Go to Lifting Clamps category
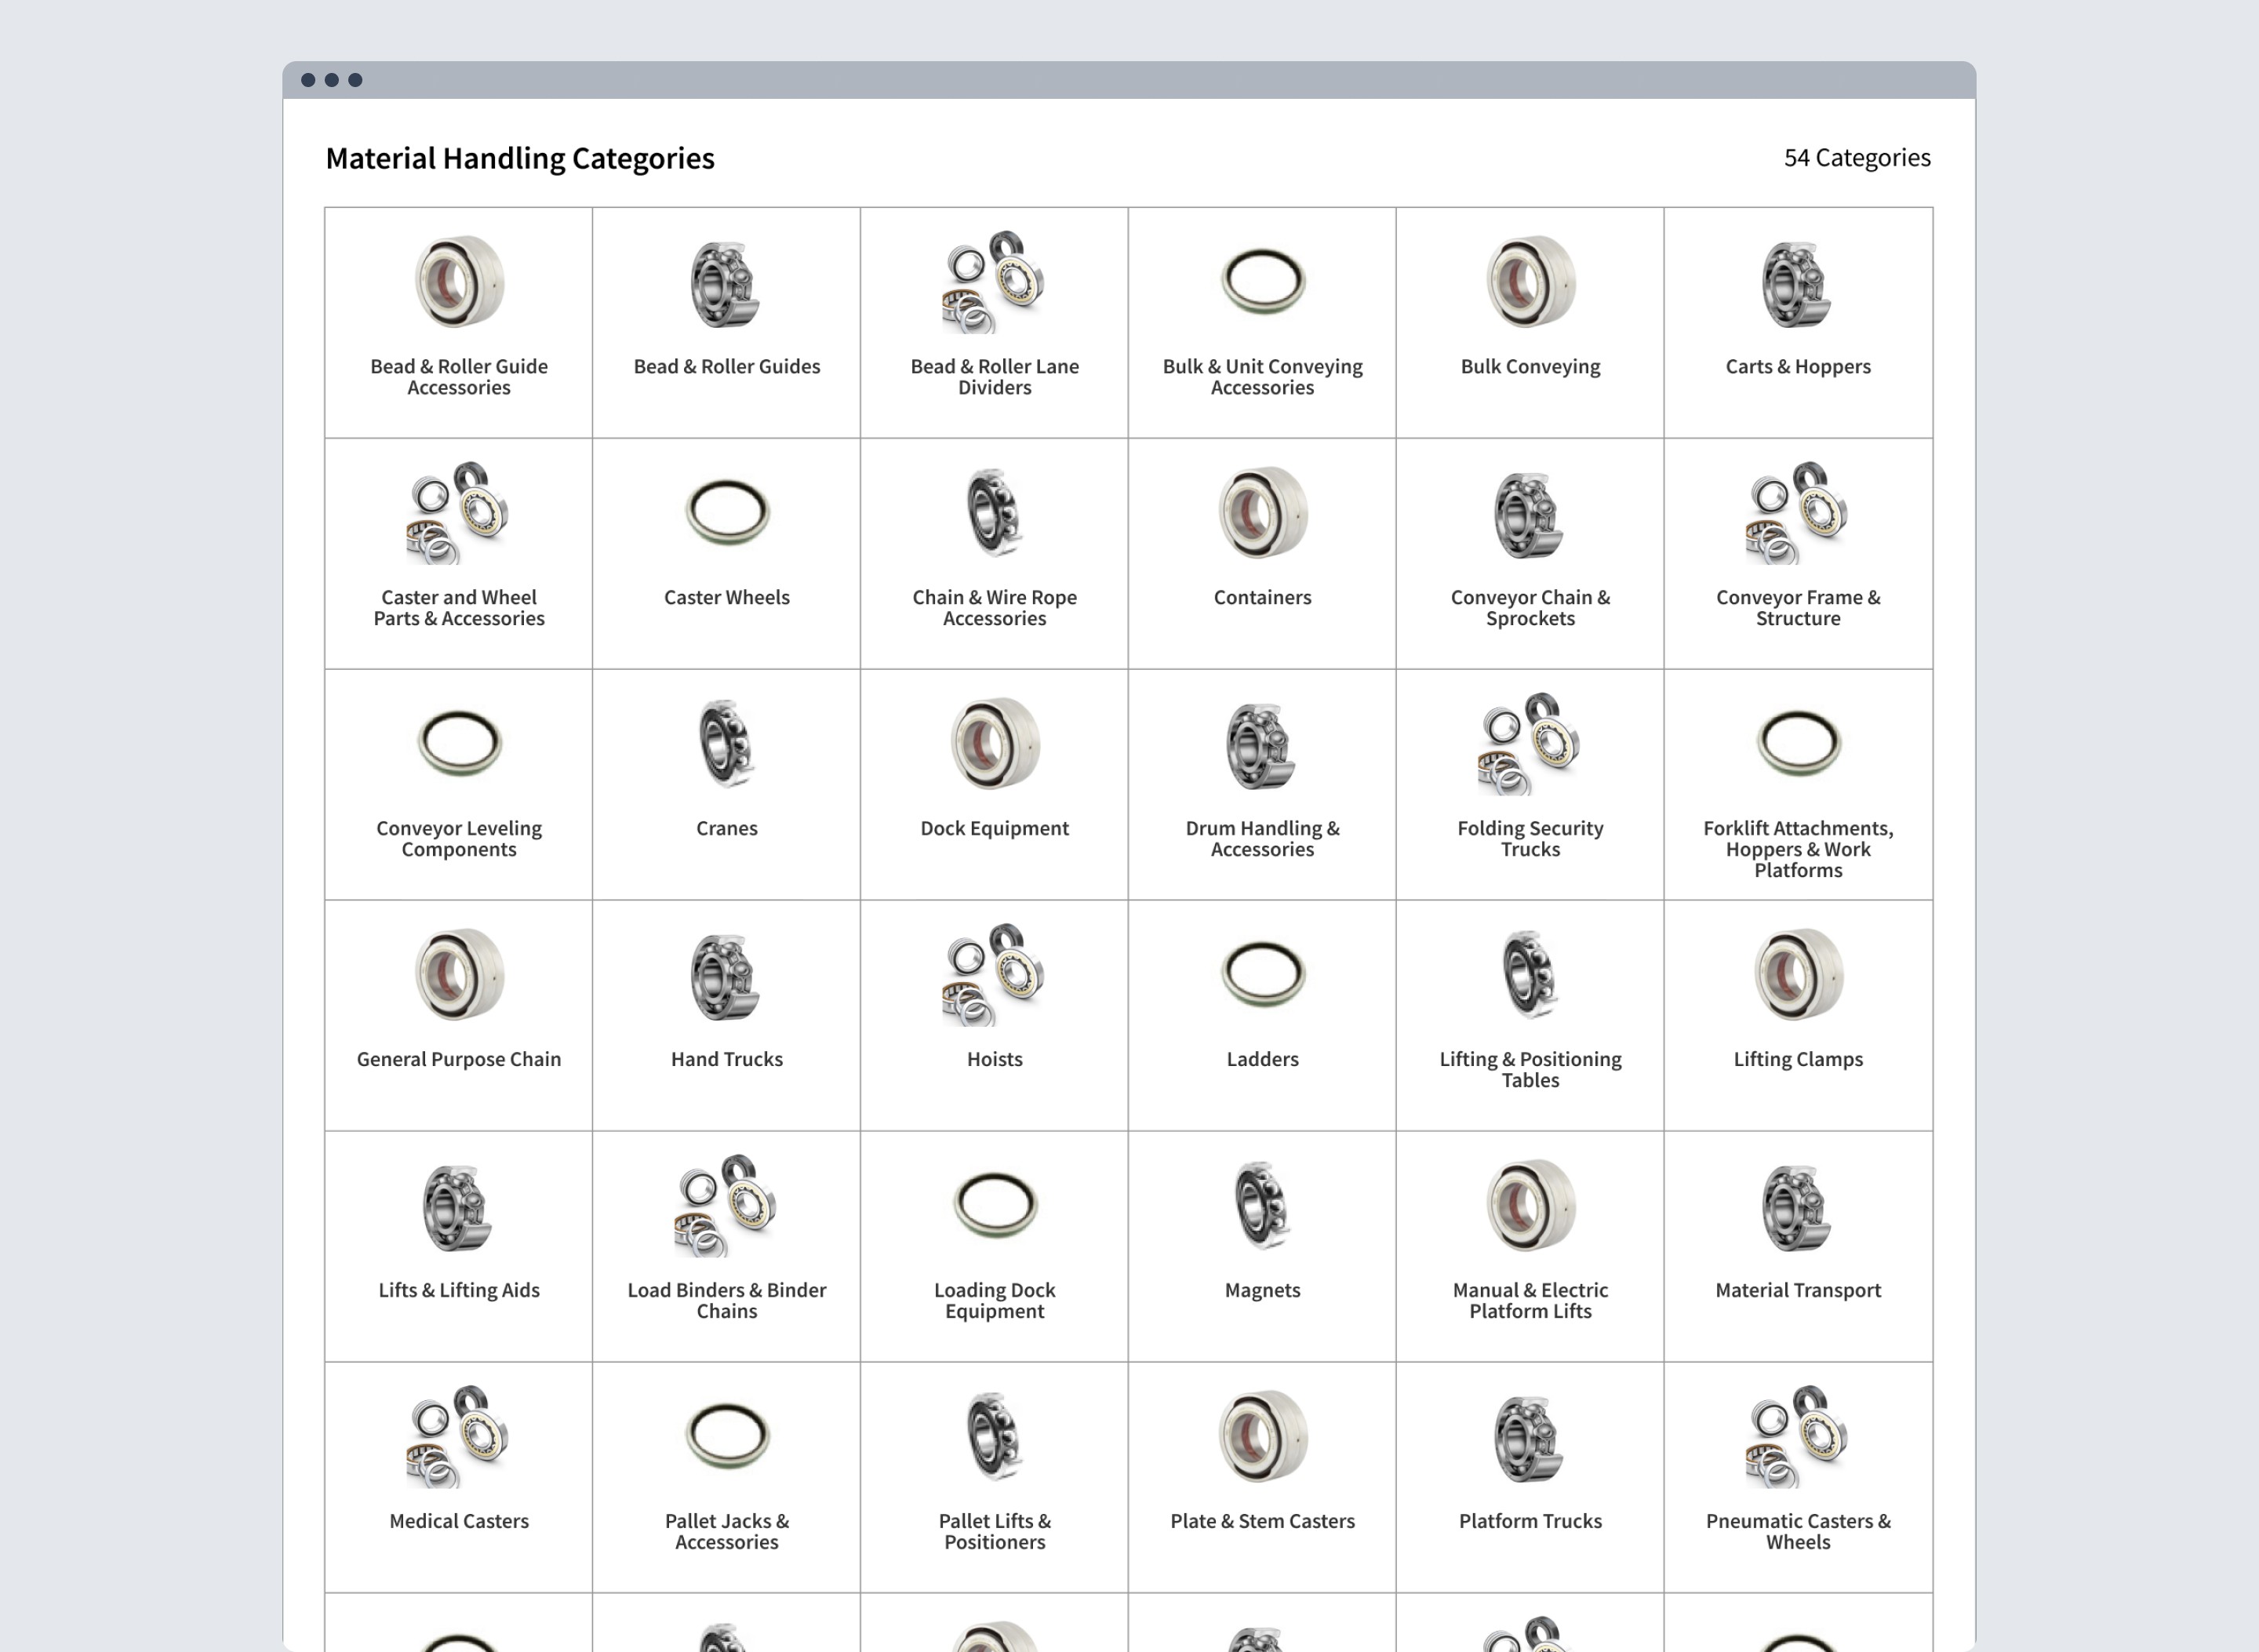2259x1652 pixels. tap(1797, 1060)
